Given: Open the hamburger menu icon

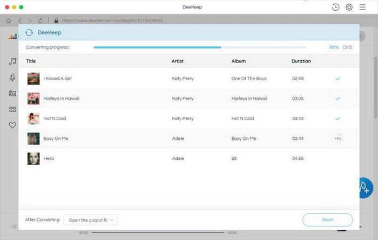Looking at the screenshot, I should pos(362,7).
